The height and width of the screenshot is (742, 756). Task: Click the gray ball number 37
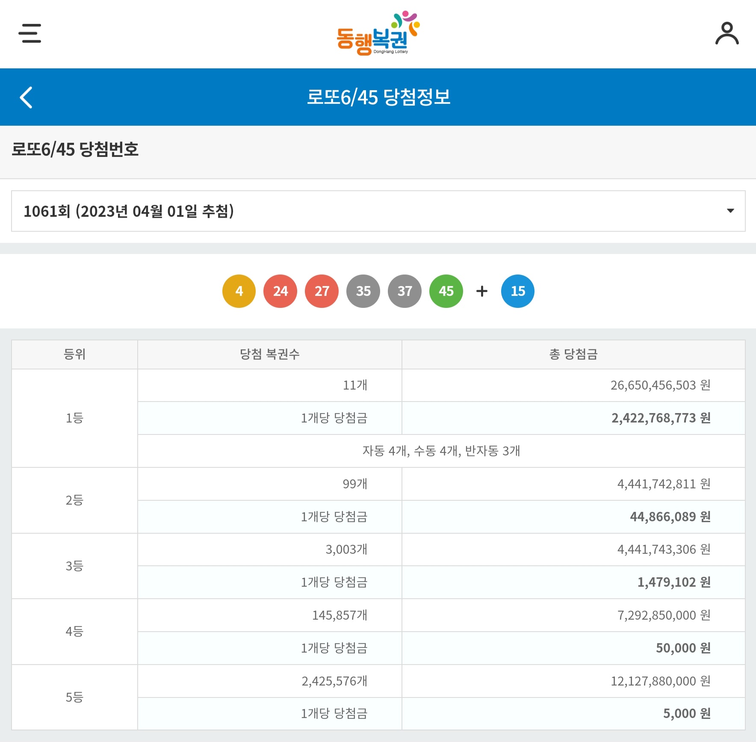[405, 291]
